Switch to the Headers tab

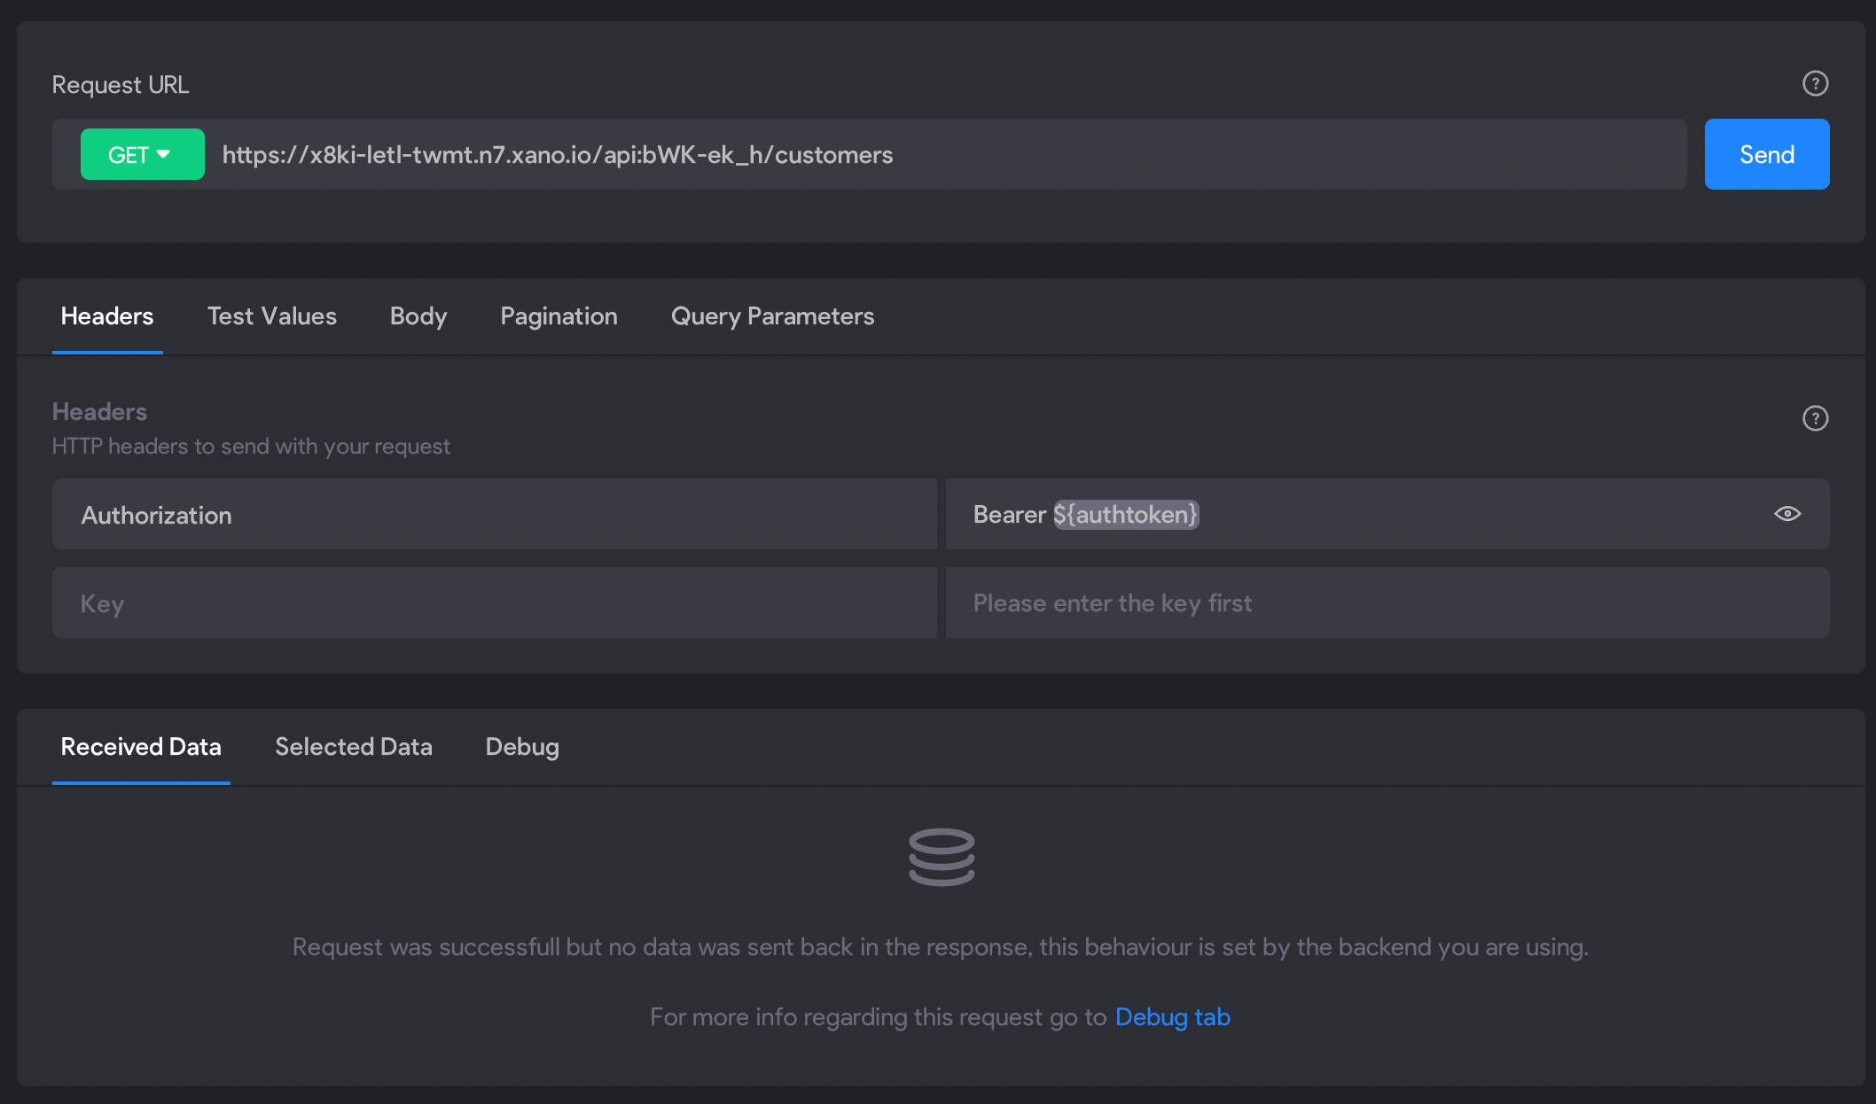(x=107, y=316)
